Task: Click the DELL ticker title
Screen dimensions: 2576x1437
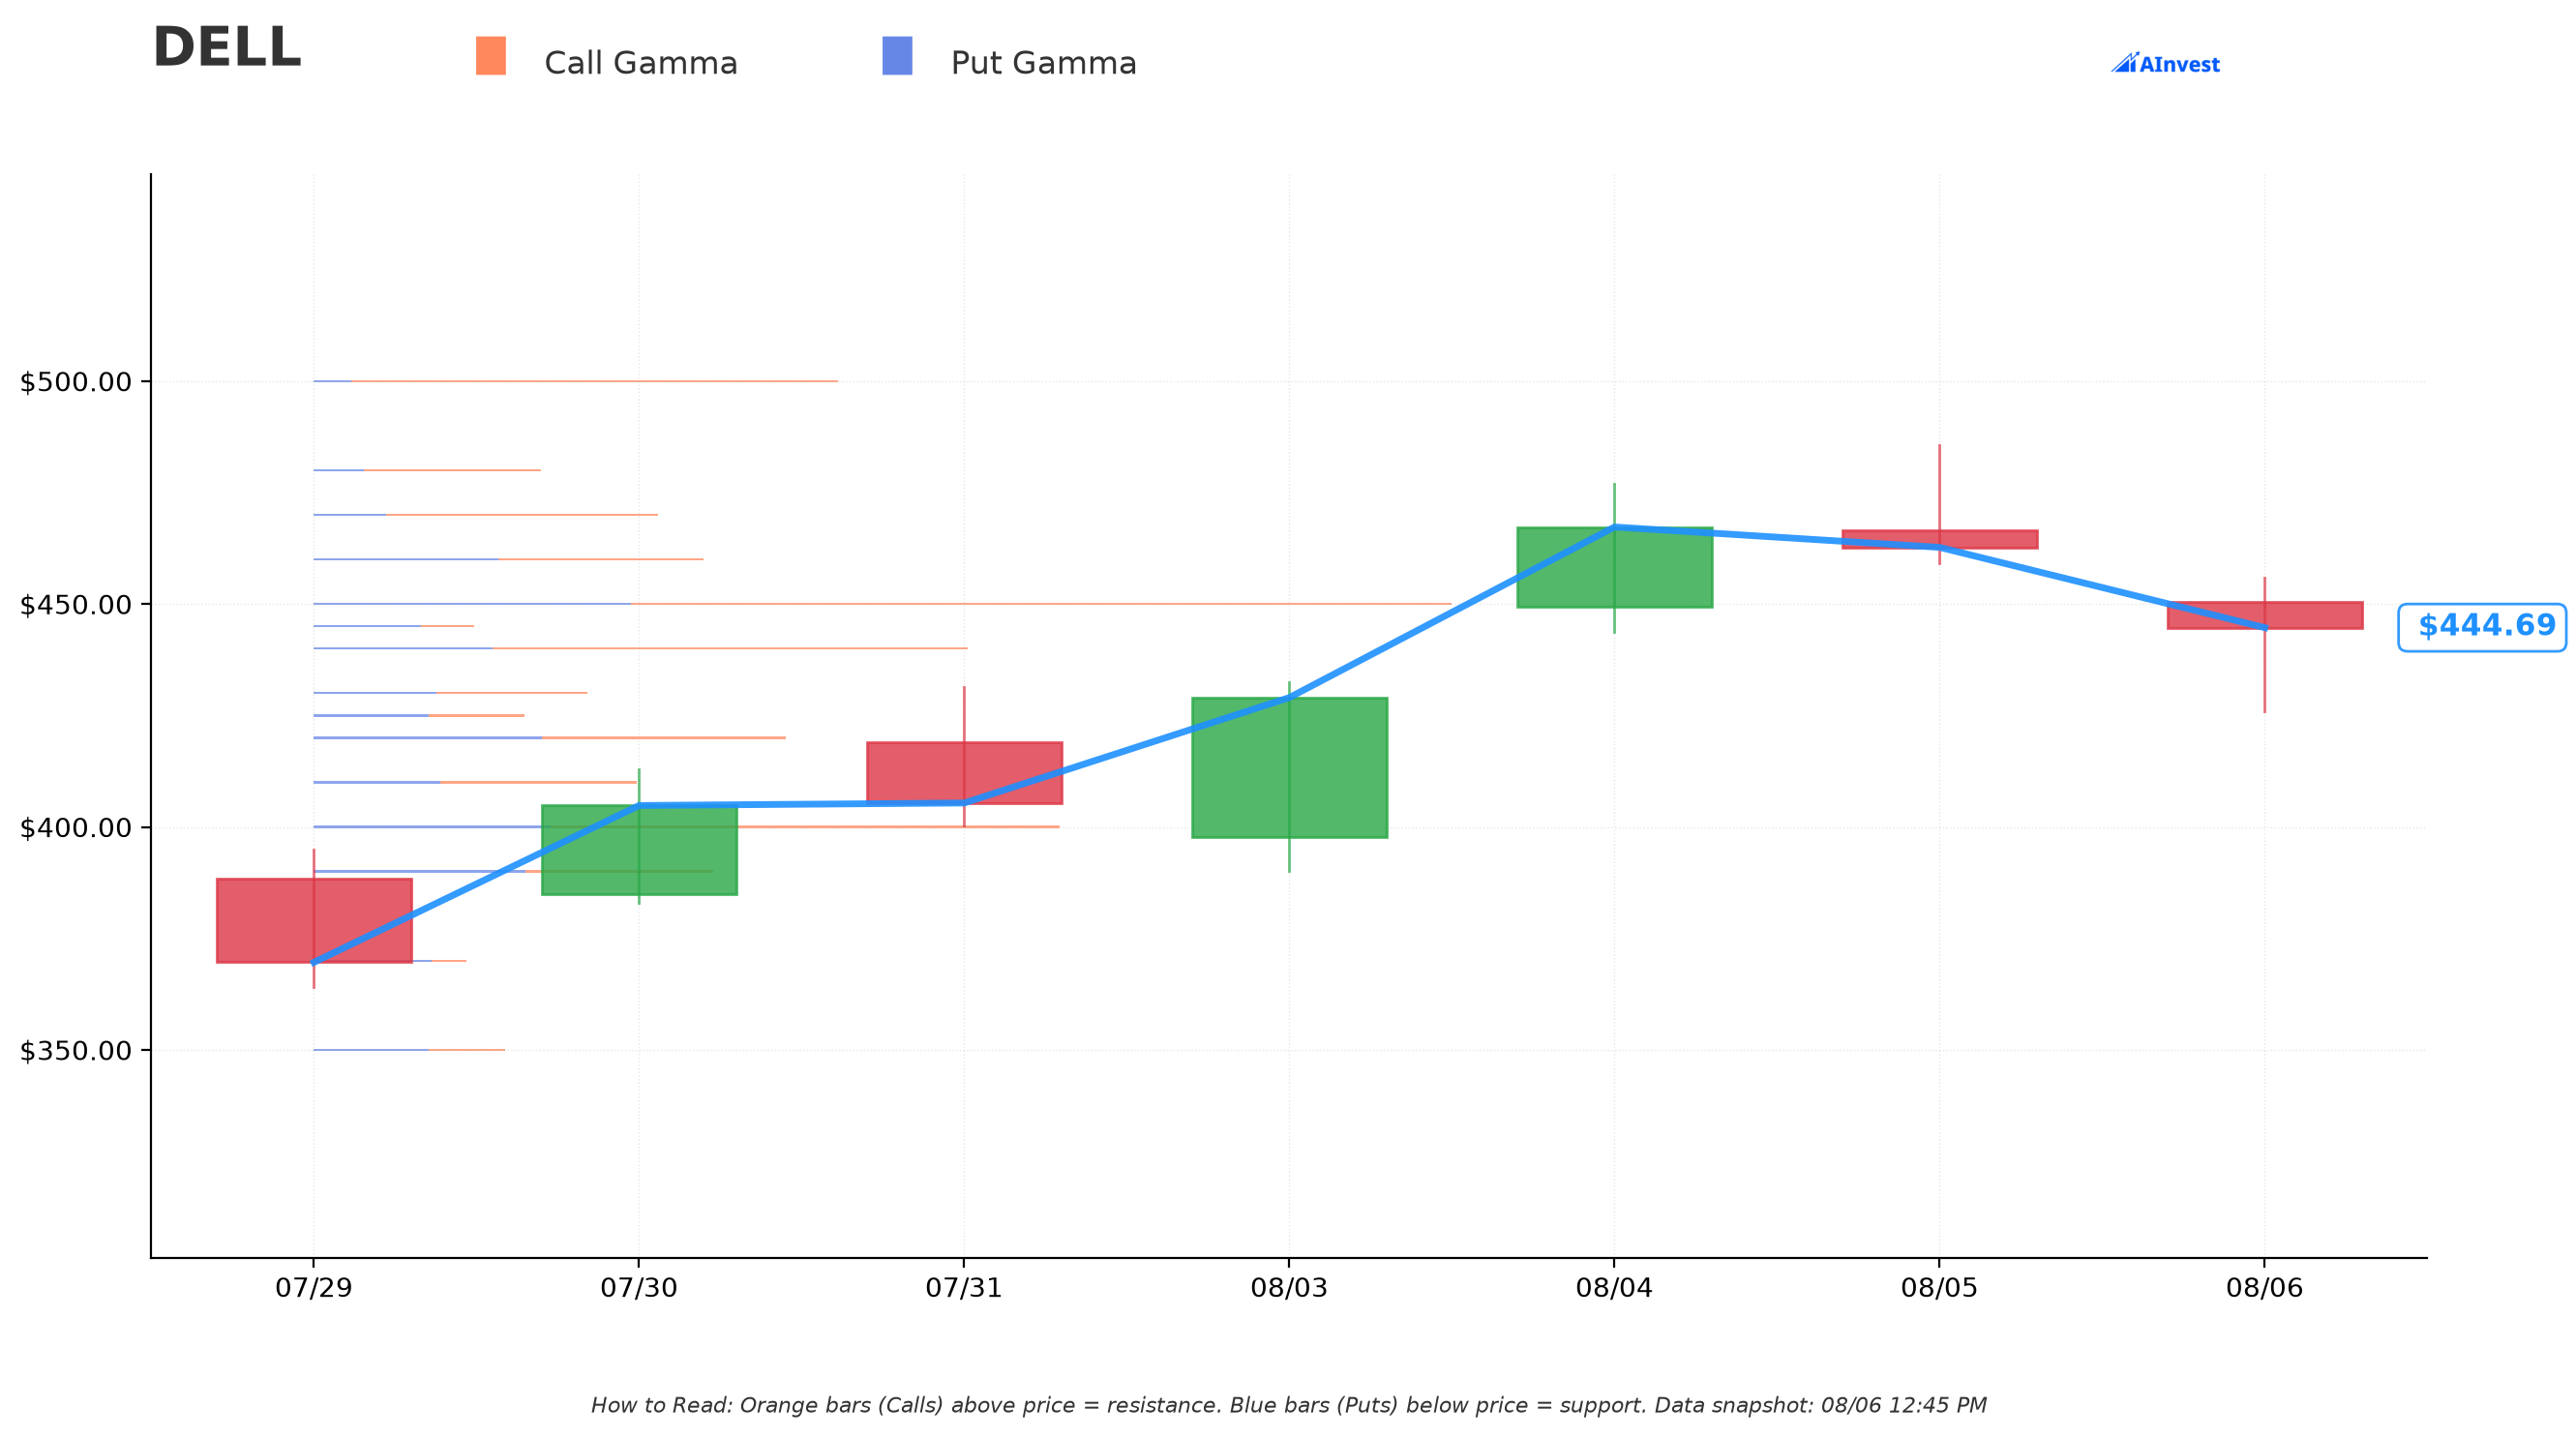Action: pyautogui.click(x=227, y=48)
